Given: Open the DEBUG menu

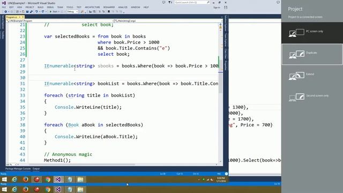Looking at the screenshot, I should [x=50, y=7].
